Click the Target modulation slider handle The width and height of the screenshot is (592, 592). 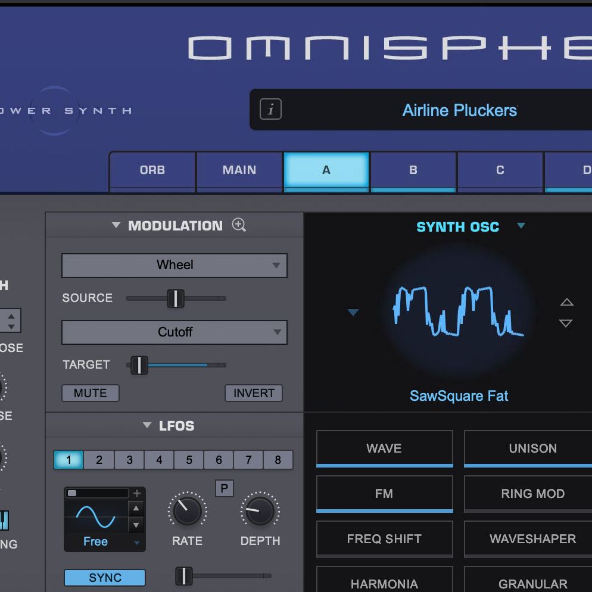[x=139, y=365]
